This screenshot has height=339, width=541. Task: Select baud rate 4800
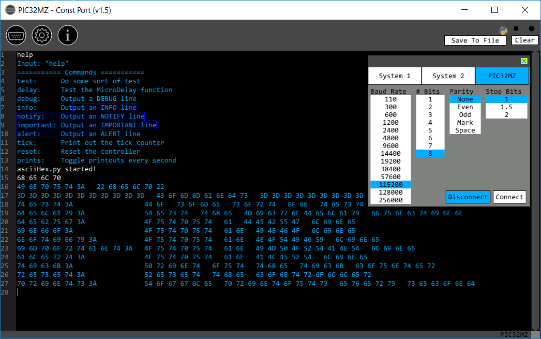(x=390, y=138)
